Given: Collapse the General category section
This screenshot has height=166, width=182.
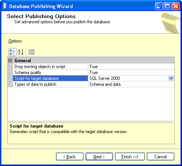Looking at the screenshot, I should point(10,61).
